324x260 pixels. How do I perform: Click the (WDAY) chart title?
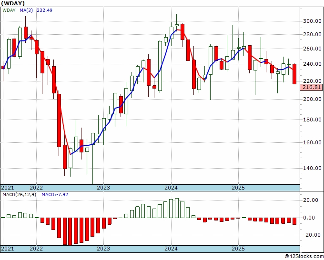13,3
